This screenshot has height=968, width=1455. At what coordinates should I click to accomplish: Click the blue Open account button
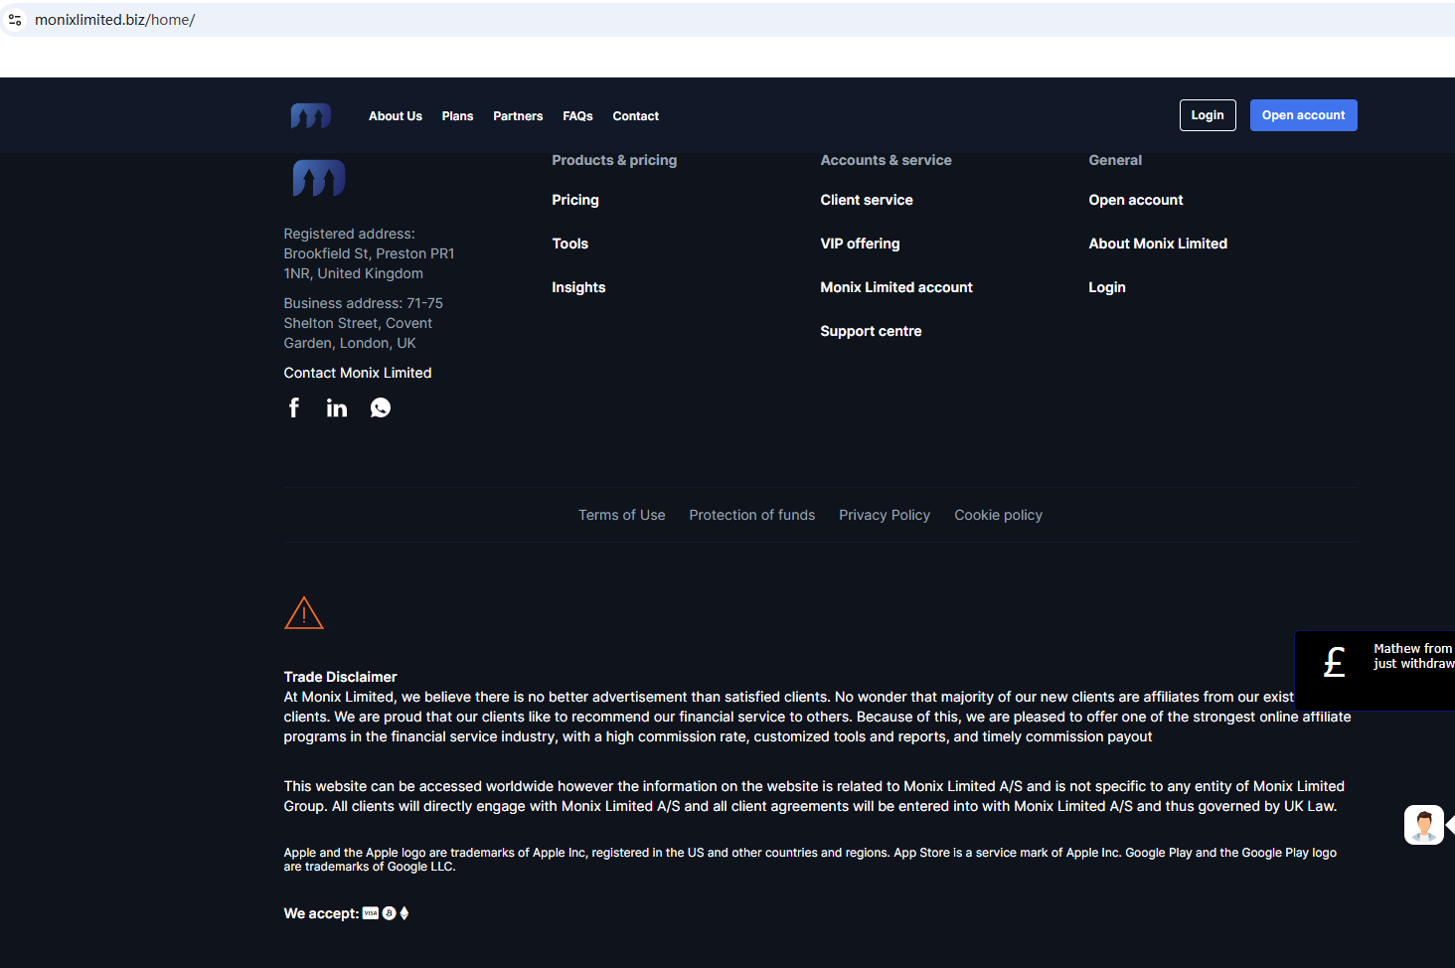[x=1304, y=115]
